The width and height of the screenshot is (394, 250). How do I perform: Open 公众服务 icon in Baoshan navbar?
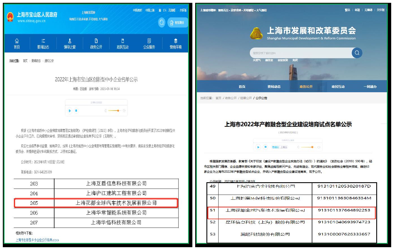pos(149,41)
